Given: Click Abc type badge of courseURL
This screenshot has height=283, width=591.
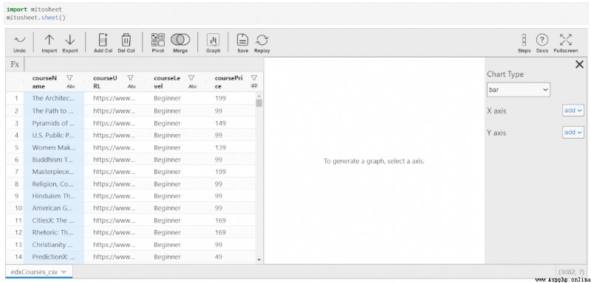Looking at the screenshot, I should pos(131,86).
